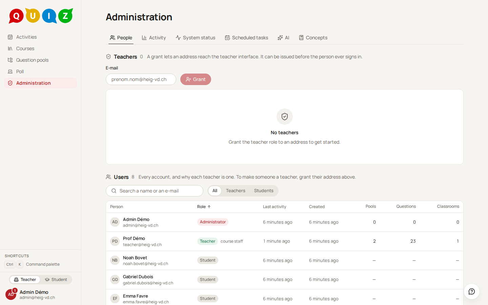Click the Grant button
Image resolution: width=488 pixels, height=305 pixels.
196,79
